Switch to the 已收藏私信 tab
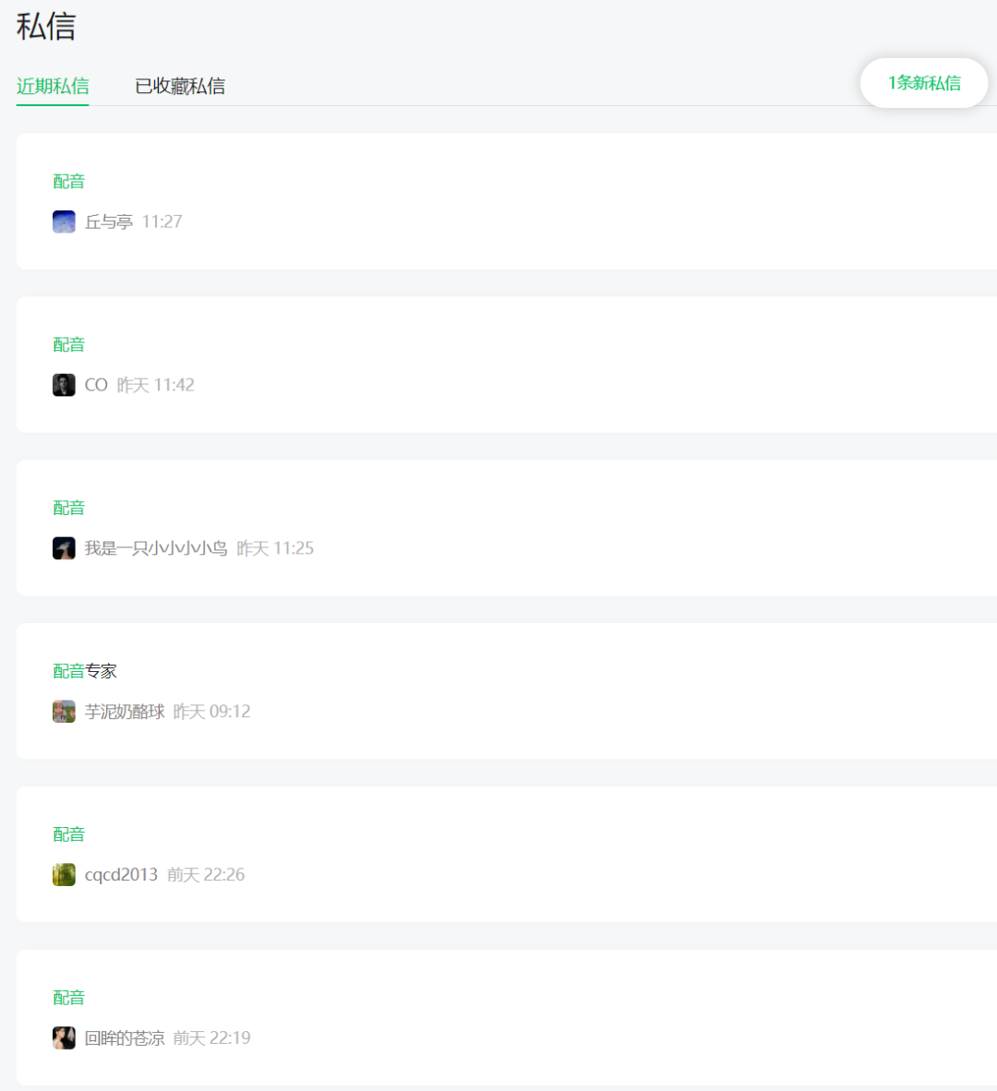This screenshot has height=1091, width=997. (179, 86)
